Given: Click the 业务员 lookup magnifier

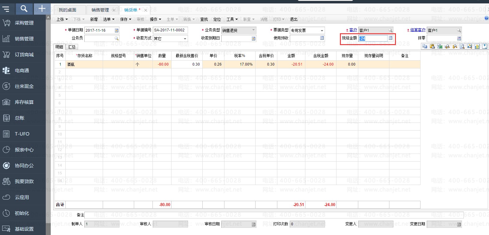Looking at the screenshot, I should 117,38.
